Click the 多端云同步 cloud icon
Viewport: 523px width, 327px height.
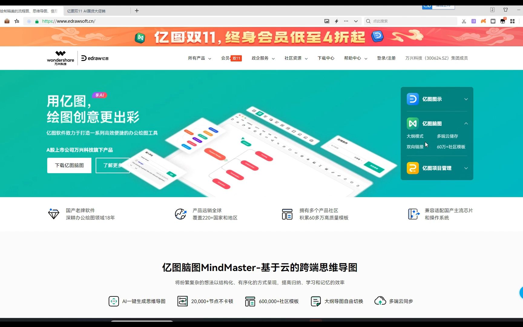point(380,301)
